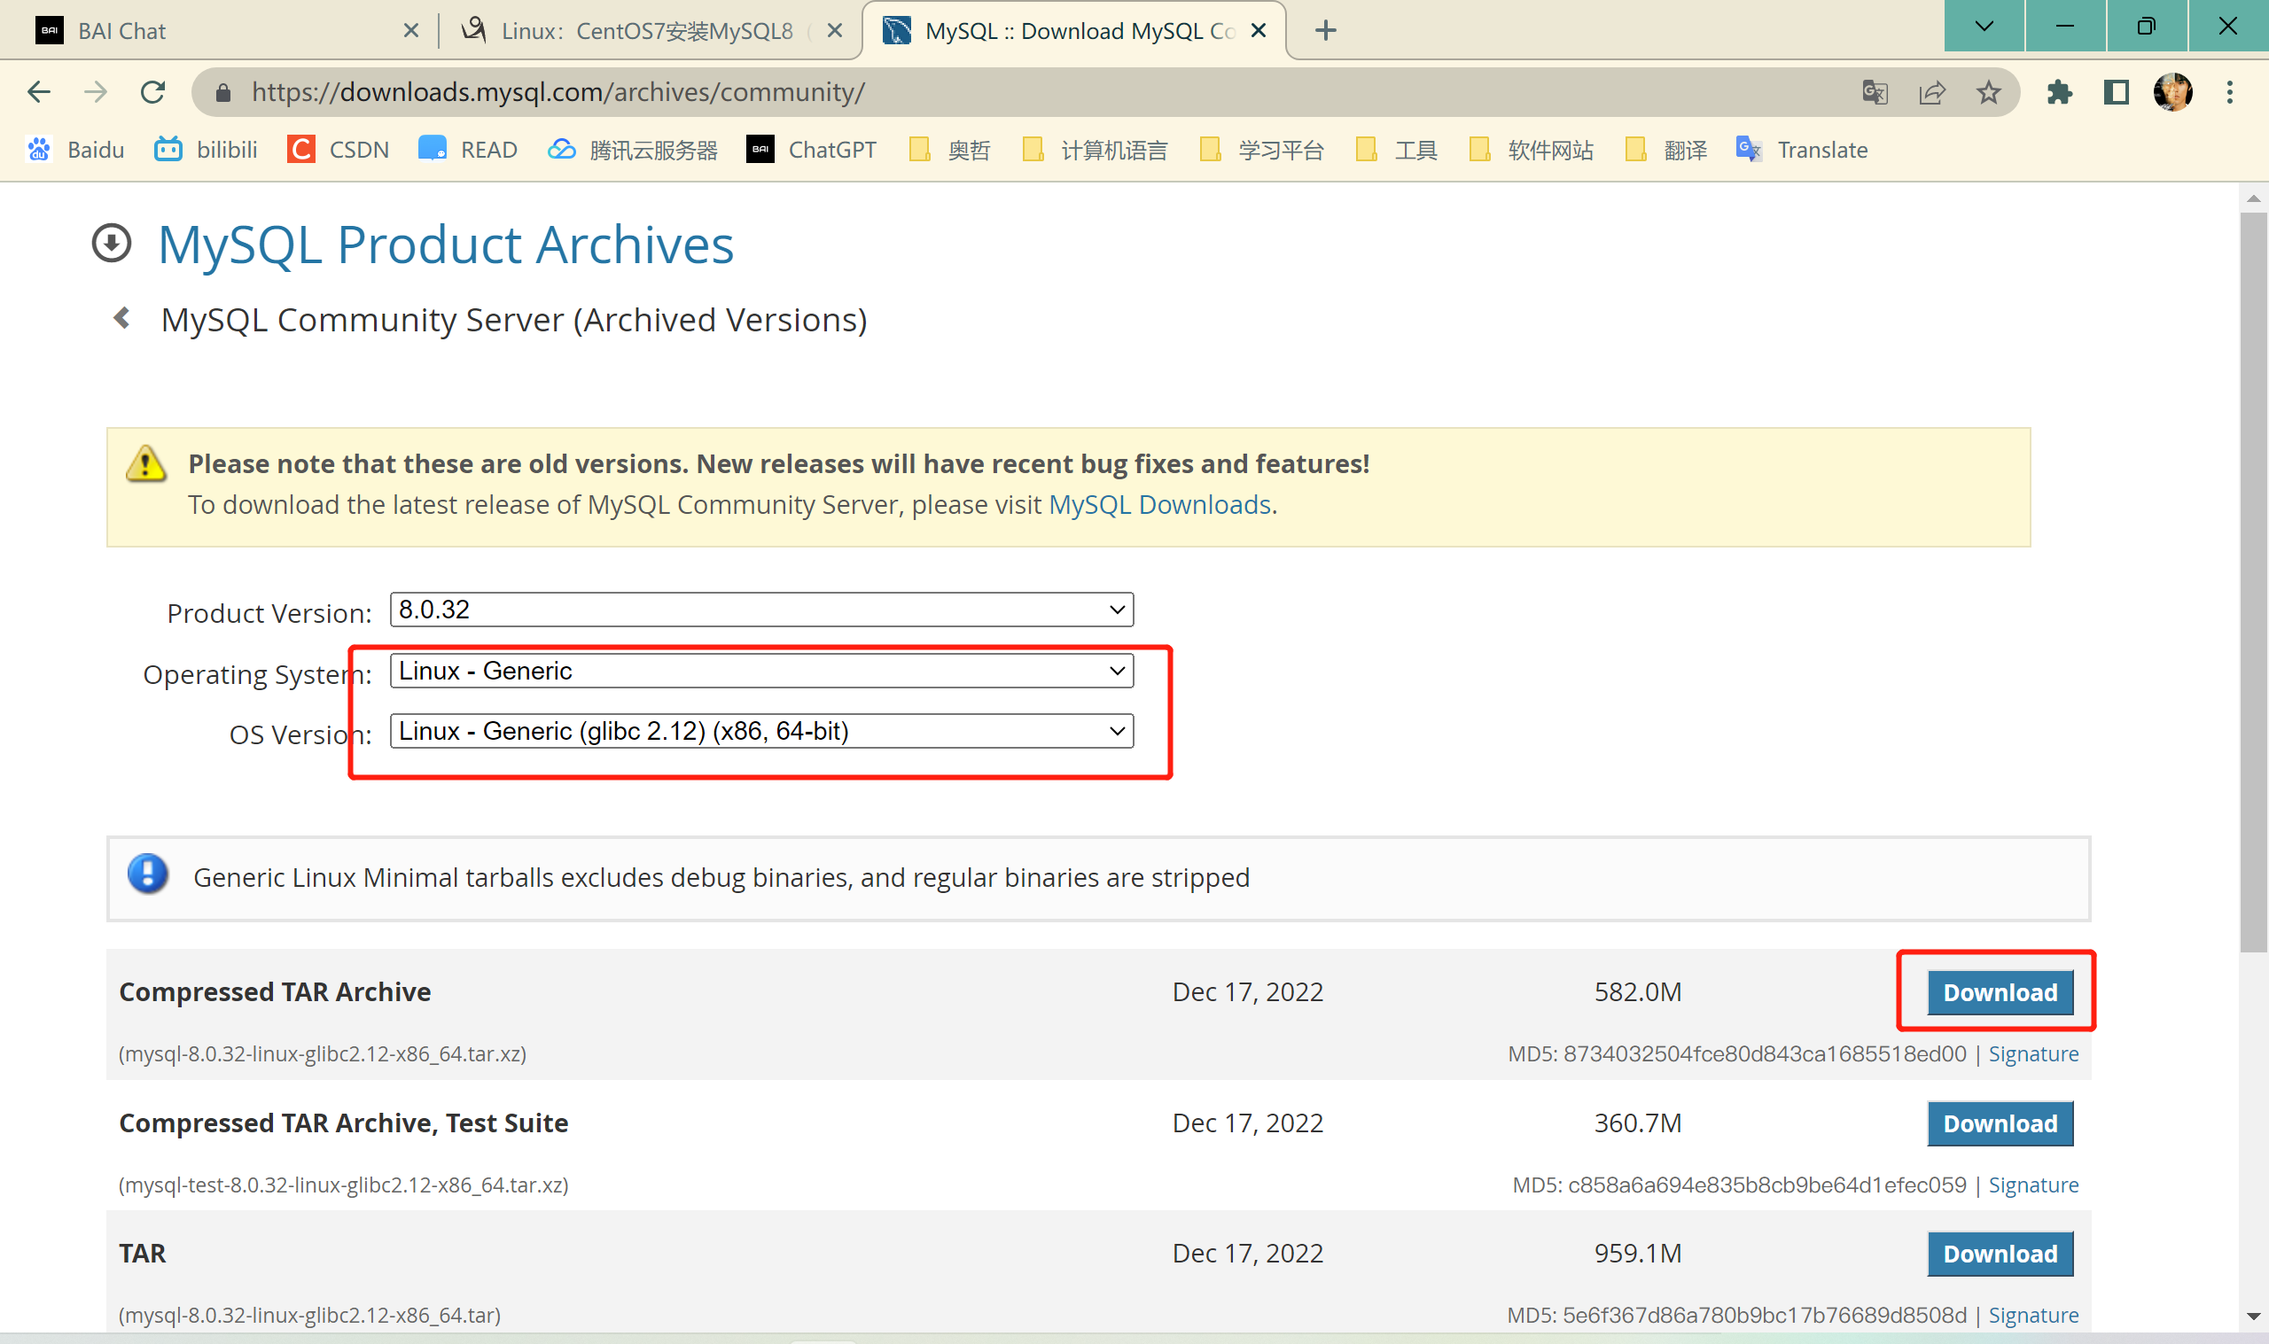This screenshot has width=2269, height=1344.
Task: Click the MD5 8734032504fce80d843ca1685518ed00 text
Action: coord(1737,1053)
